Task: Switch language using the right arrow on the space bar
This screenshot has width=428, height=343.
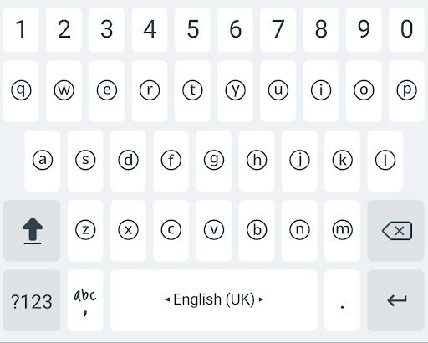Action: click(x=261, y=299)
